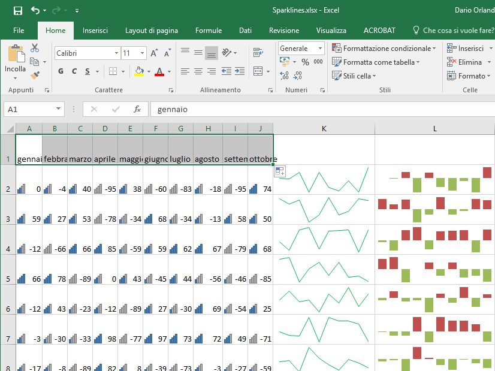This screenshot has height=371, width=495.
Task: Apply the yellow fill color swatch
Action: pyautogui.click(x=139, y=71)
